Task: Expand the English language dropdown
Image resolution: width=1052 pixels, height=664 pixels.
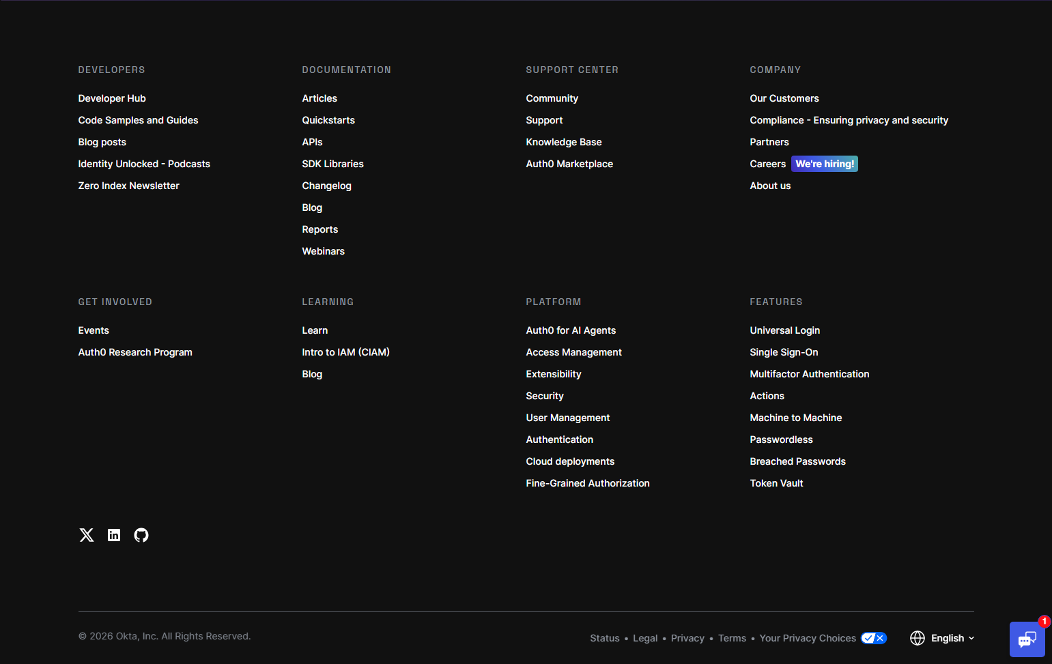Action: pyautogui.click(x=950, y=637)
